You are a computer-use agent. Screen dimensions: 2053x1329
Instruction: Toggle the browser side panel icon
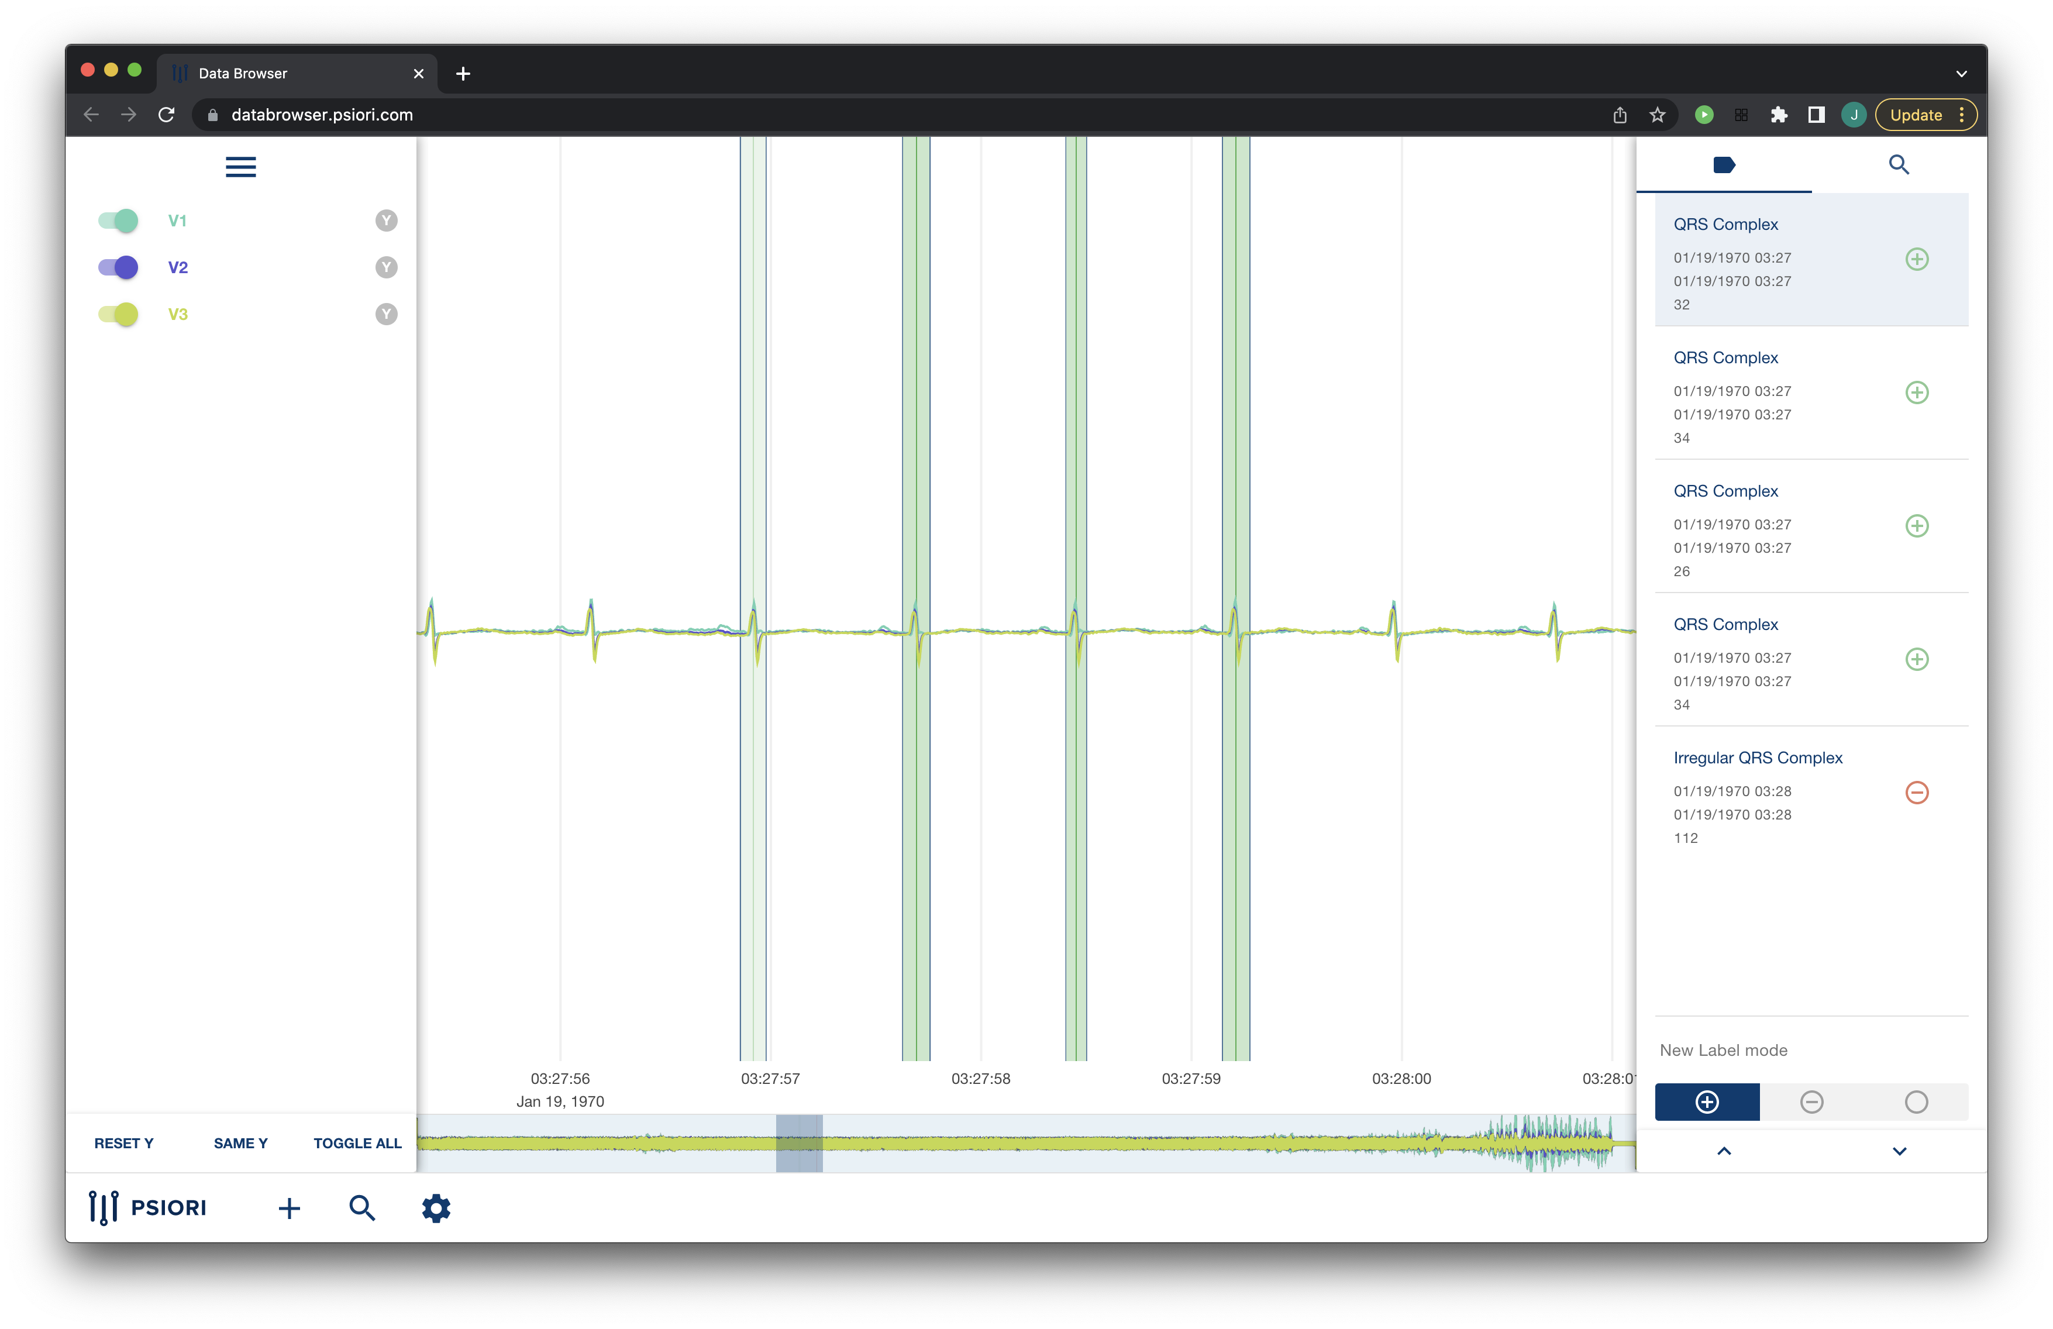1816,115
